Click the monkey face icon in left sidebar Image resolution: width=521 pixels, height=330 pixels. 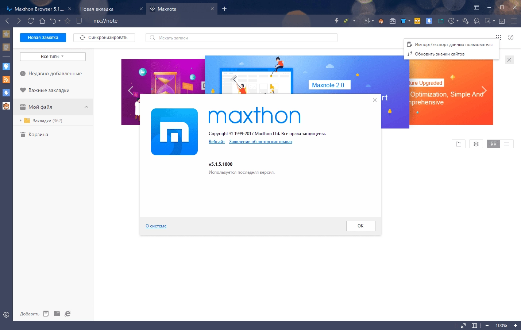(x=6, y=106)
